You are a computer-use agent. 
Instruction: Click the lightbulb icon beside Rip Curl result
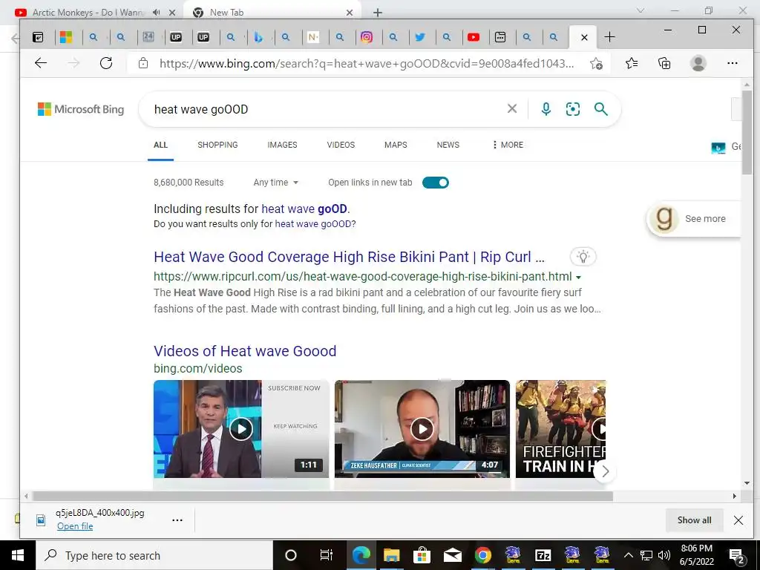[583, 256]
